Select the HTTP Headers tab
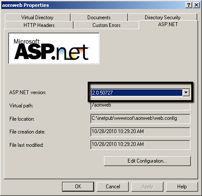Viewport: 202px width, 196px height. (x=39, y=25)
